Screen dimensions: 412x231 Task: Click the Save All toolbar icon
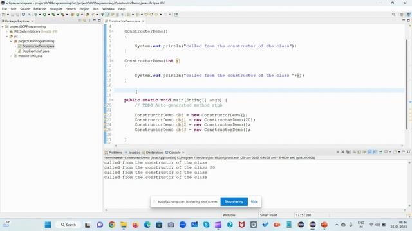[x=17, y=15]
